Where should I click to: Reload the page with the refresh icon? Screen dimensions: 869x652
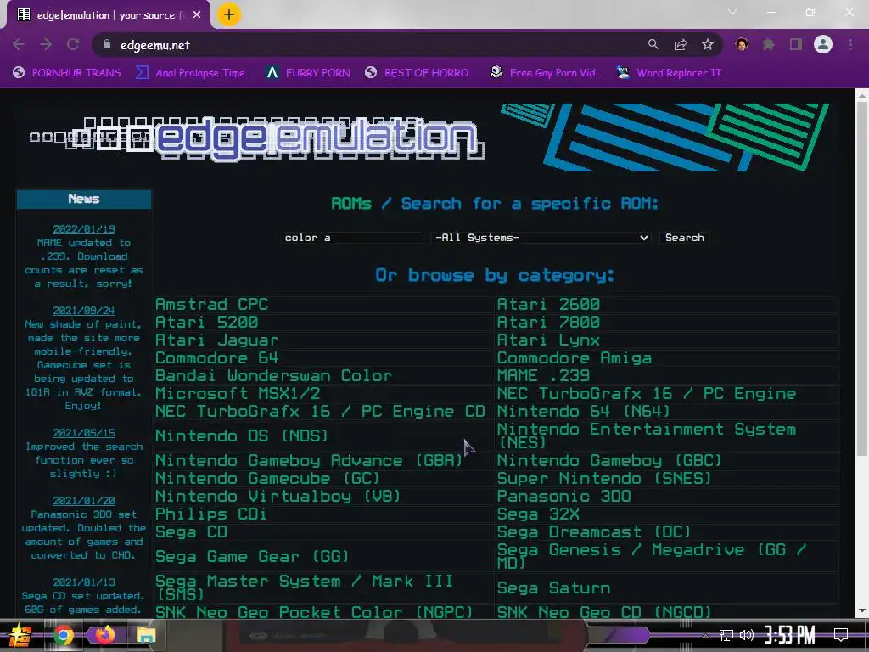73,44
